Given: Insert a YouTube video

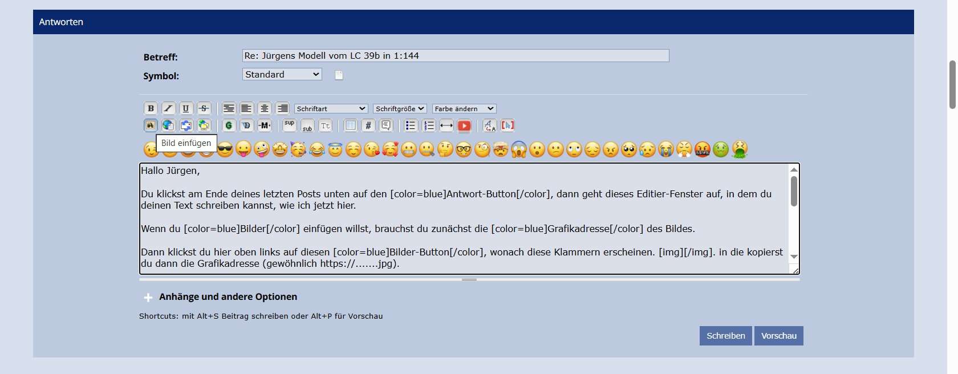Looking at the screenshot, I should point(464,125).
